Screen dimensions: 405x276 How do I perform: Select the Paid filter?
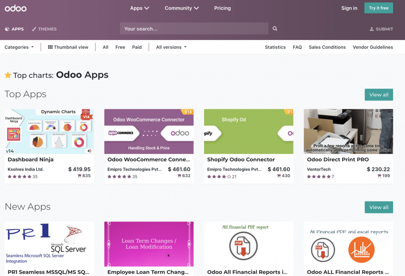tap(137, 47)
